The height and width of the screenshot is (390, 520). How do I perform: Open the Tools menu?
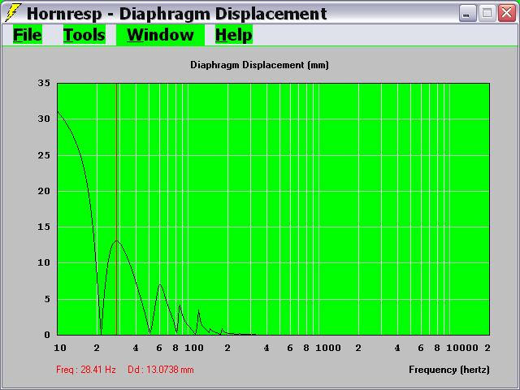click(x=84, y=35)
